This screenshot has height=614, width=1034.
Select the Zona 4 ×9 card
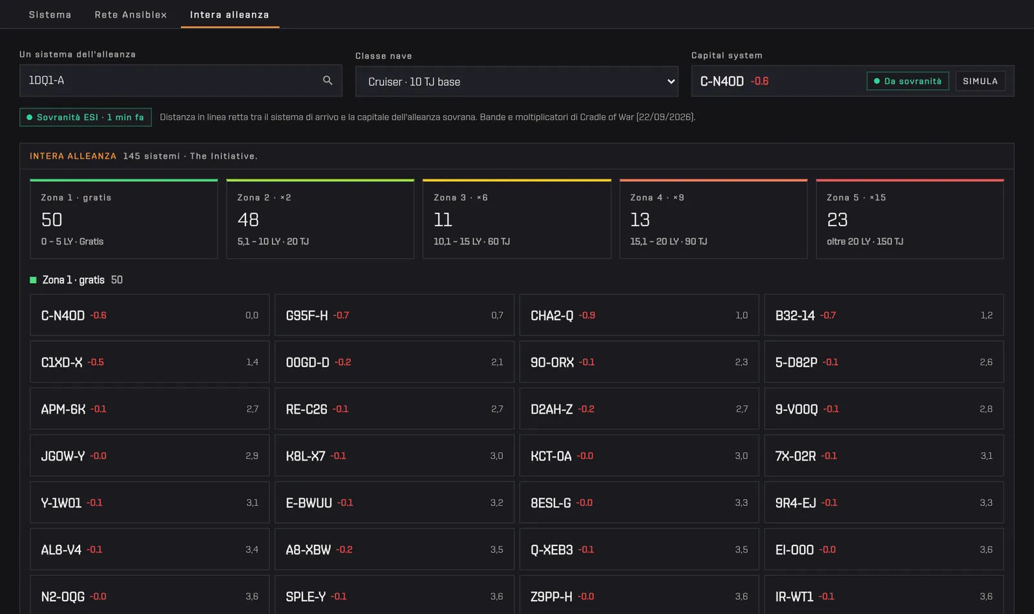(x=713, y=219)
